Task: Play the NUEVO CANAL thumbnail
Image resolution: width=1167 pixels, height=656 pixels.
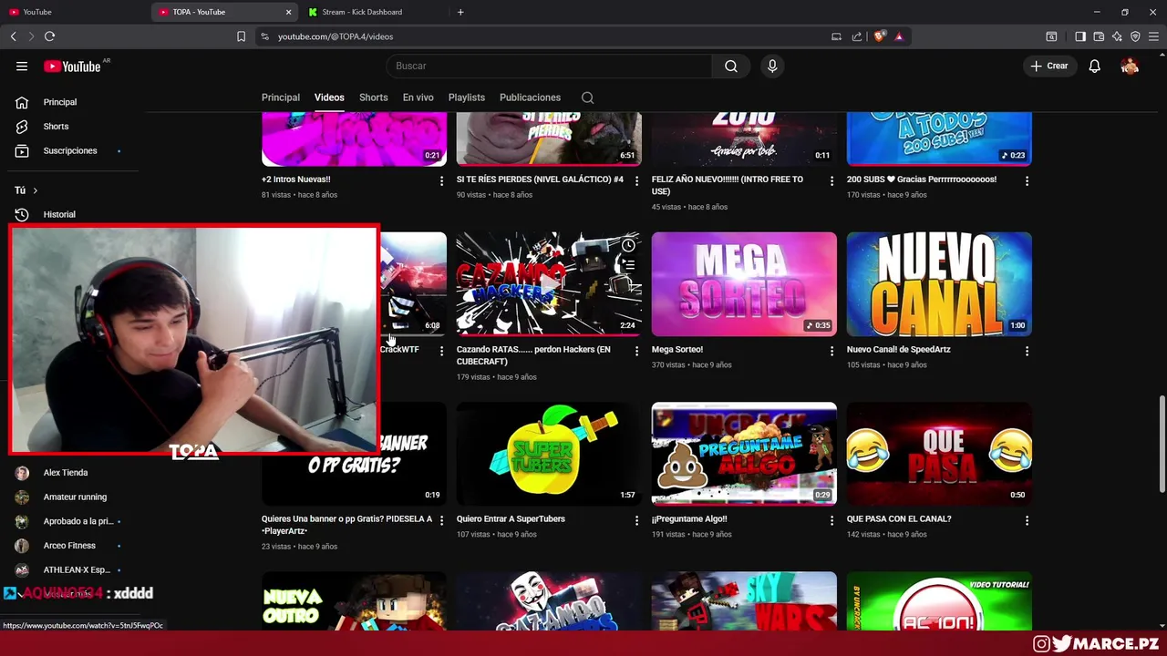Action: 939,284
